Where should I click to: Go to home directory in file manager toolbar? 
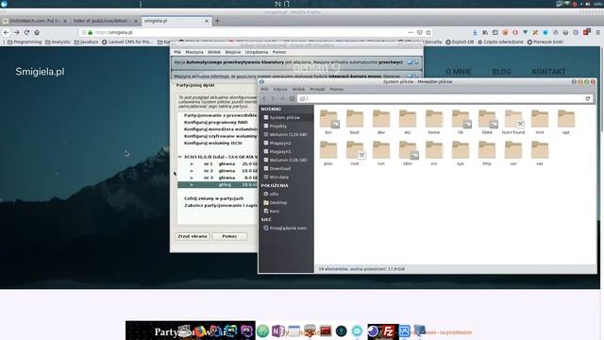pos(292,98)
